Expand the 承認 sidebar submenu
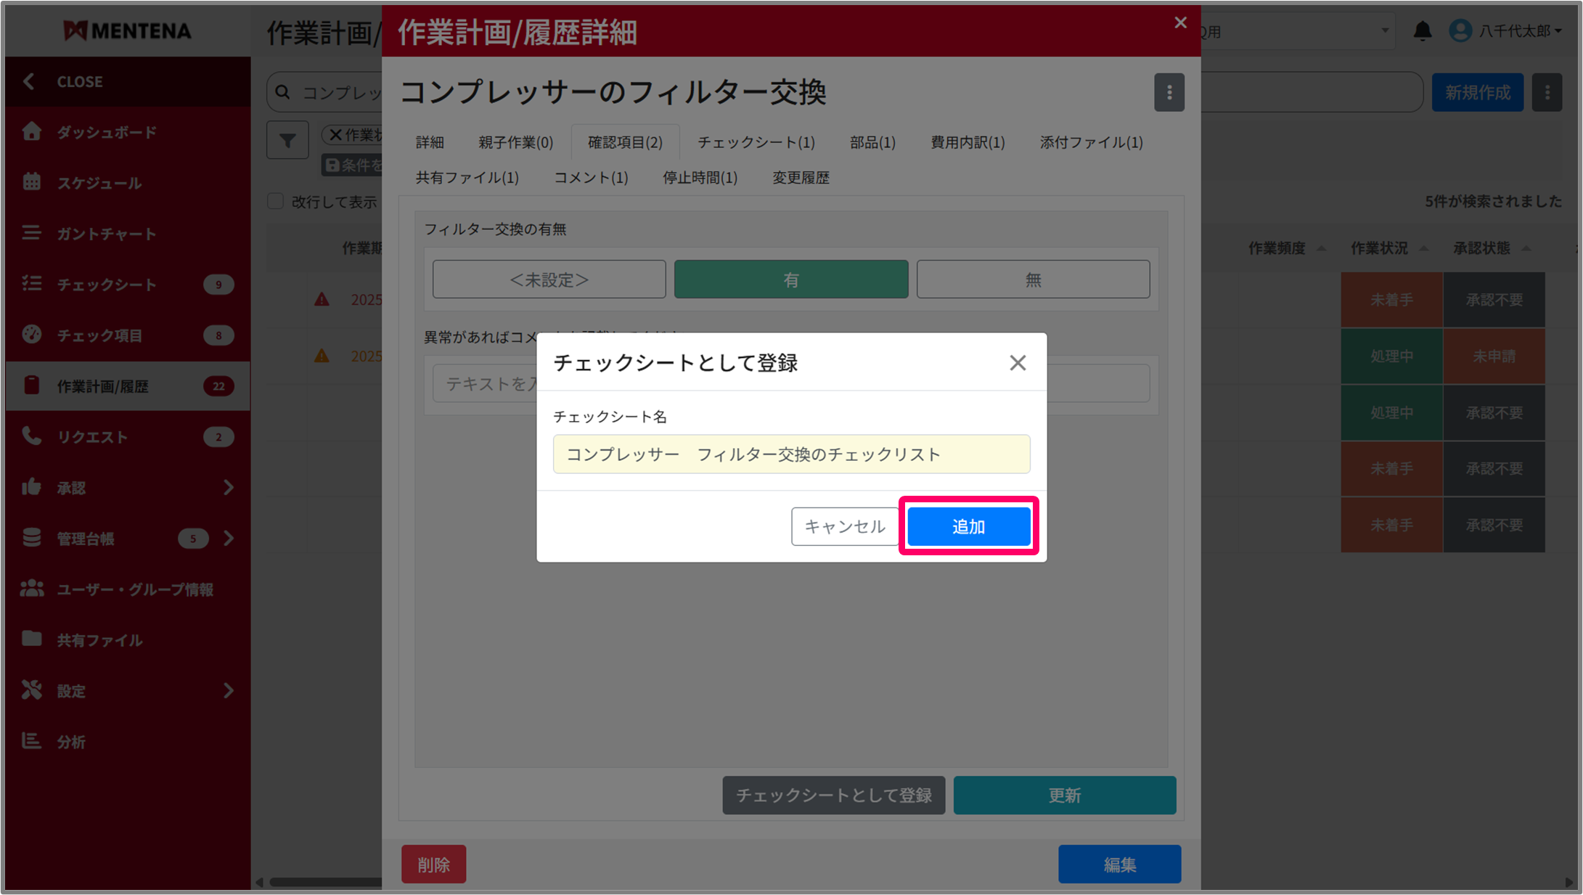1583x895 pixels. (x=228, y=487)
